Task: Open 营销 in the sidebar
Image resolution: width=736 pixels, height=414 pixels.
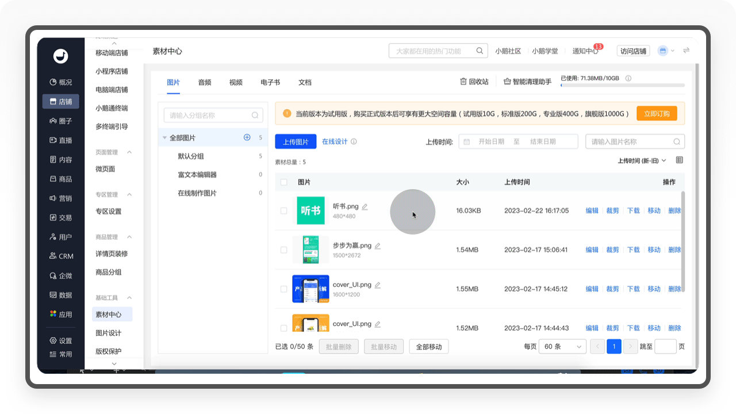Action: click(x=60, y=198)
